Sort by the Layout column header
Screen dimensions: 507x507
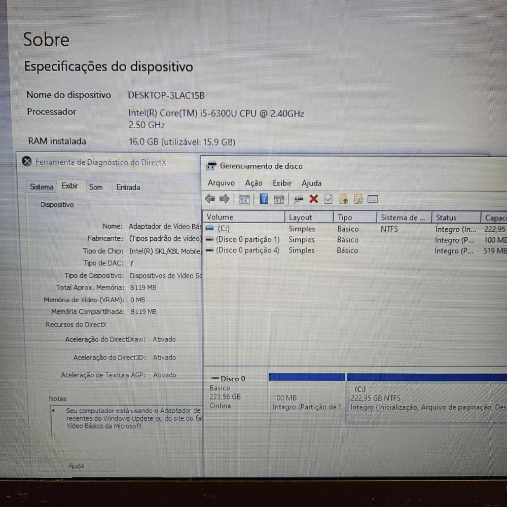click(309, 218)
